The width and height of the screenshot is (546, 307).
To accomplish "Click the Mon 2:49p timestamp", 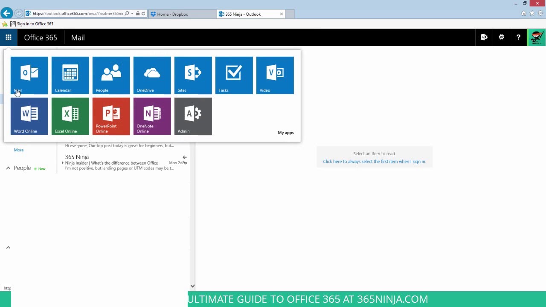I will pos(178,163).
